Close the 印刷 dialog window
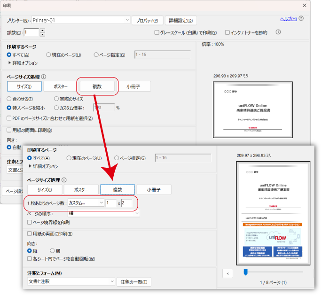The height and width of the screenshot is (296, 322). pyautogui.click(x=304, y=5)
